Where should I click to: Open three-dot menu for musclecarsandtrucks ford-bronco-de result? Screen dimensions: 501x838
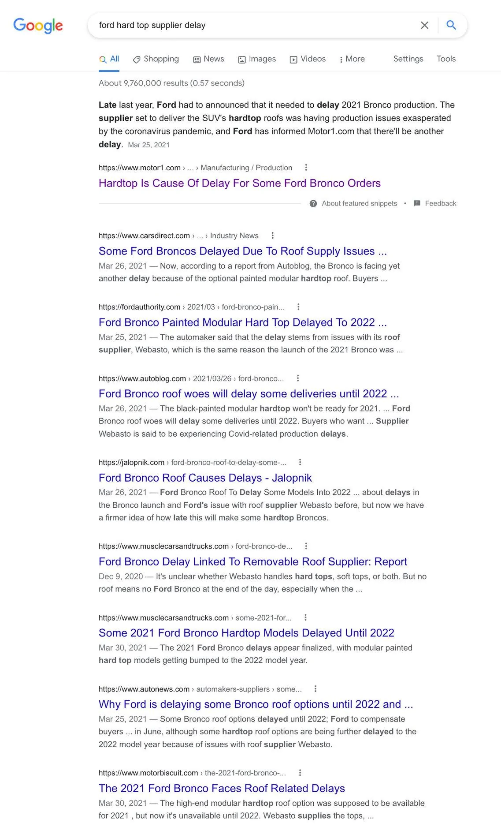click(x=306, y=546)
